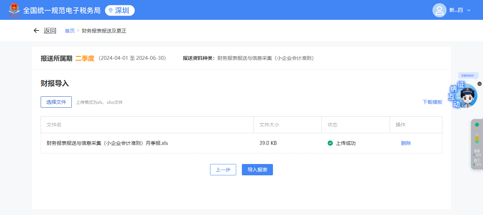
Task: Click the username 新...四
Action: (x=456, y=10)
